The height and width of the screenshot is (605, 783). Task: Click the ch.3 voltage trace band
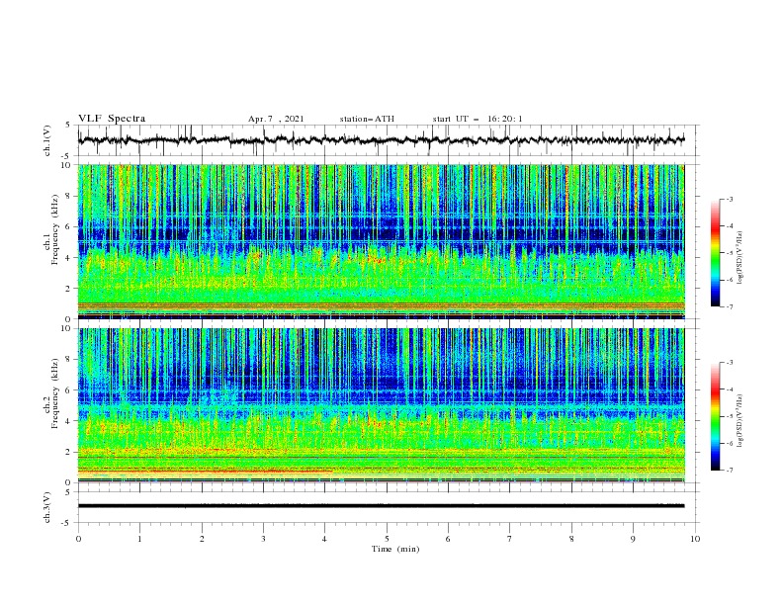[x=381, y=506]
